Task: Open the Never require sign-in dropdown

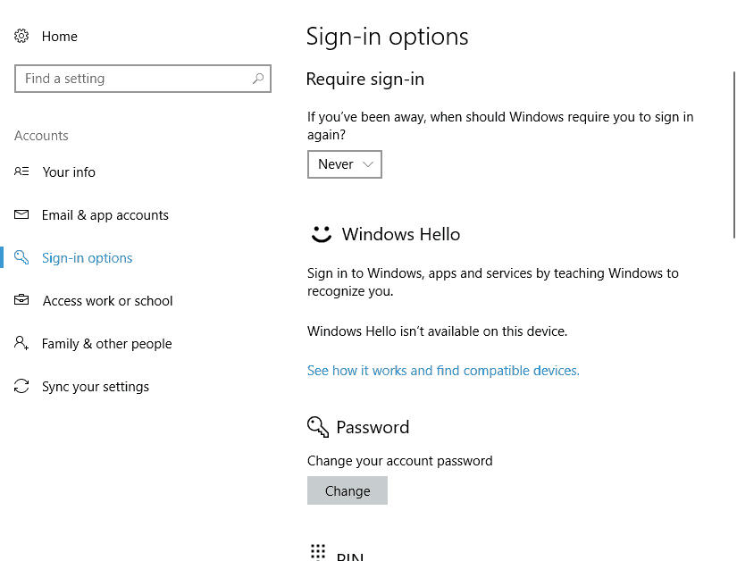Action: [x=345, y=164]
